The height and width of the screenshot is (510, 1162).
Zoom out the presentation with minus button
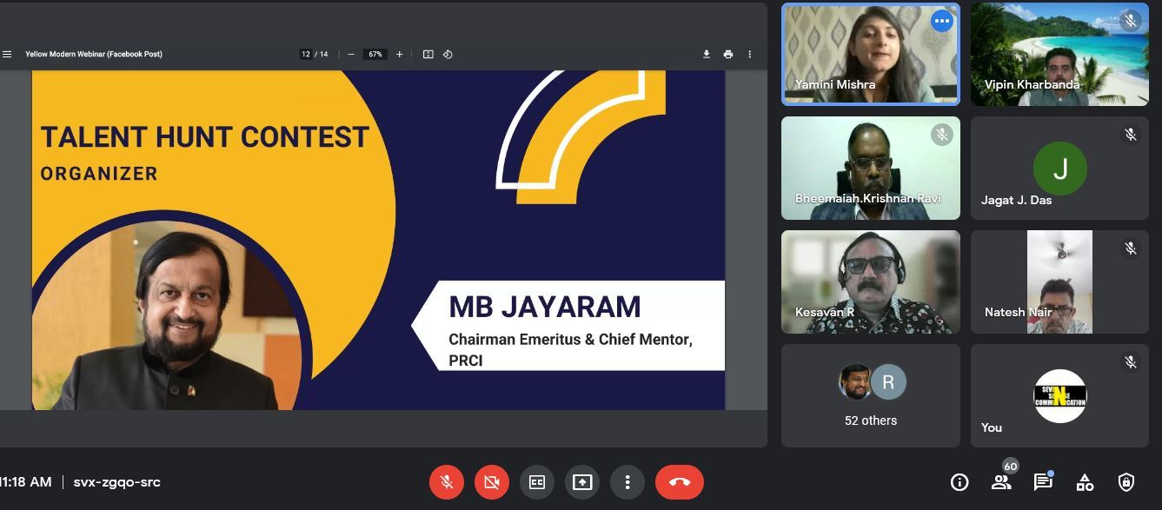(x=351, y=54)
